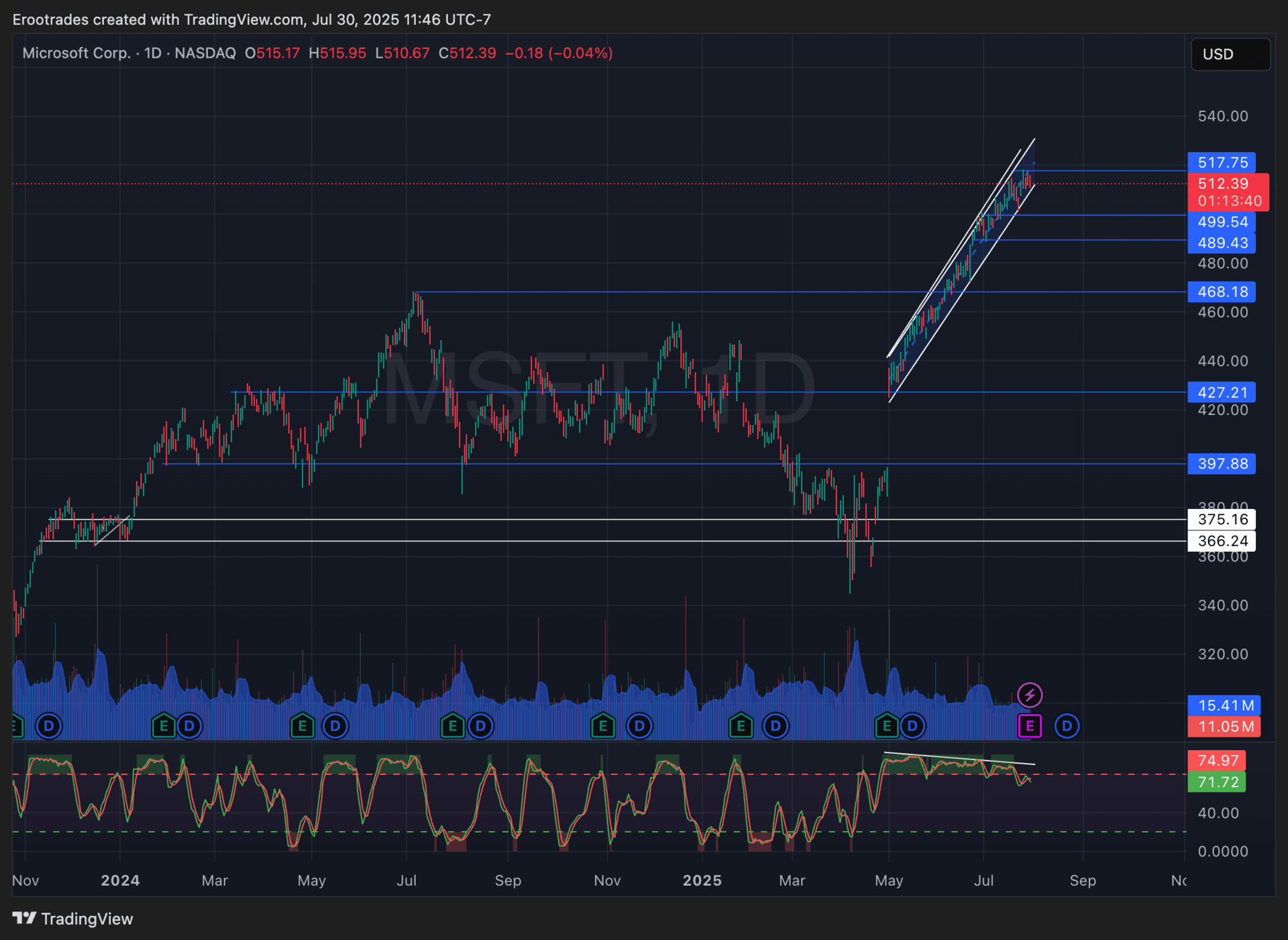The image size is (1288, 940).
Task: Click the 397.88 horizontal line label
Action: coord(1222,463)
